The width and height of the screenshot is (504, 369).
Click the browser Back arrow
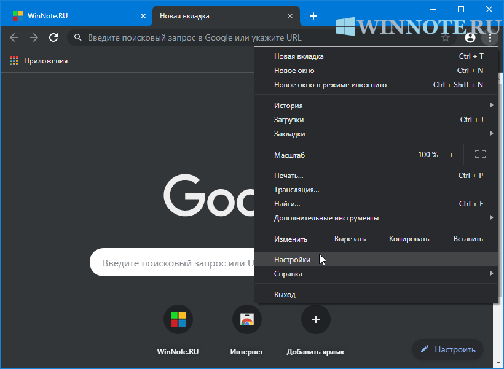coord(14,37)
